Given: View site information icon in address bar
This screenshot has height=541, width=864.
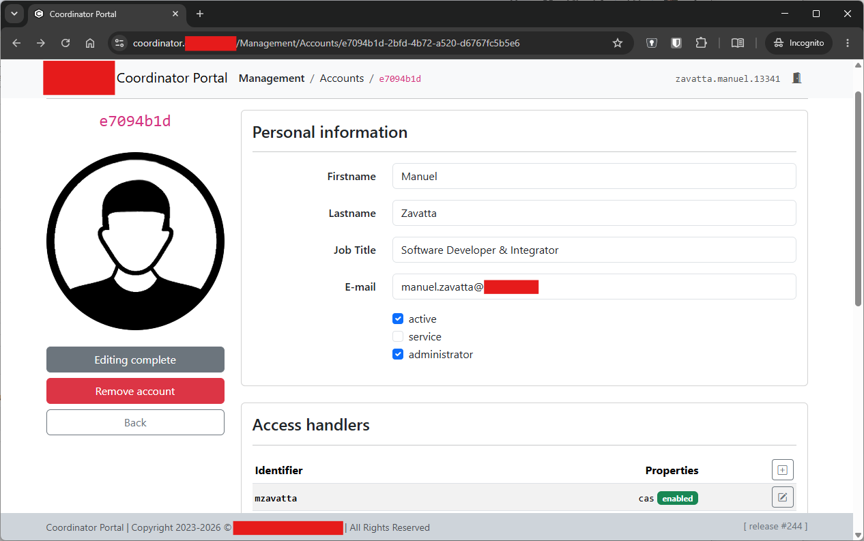Looking at the screenshot, I should pyautogui.click(x=119, y=43).
